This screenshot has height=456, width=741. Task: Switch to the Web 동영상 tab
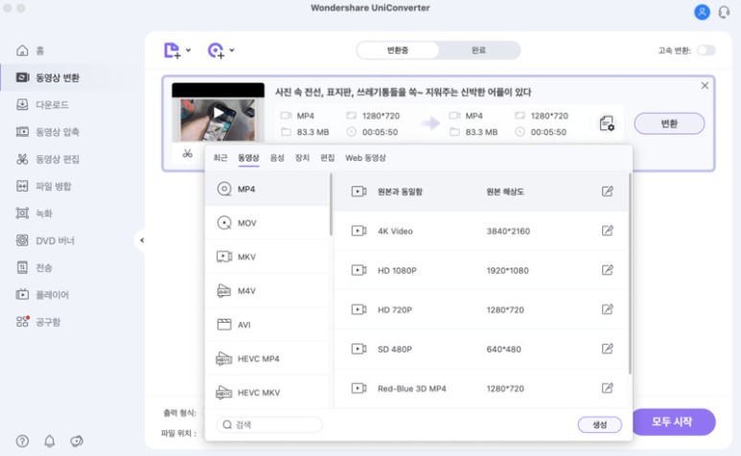pos(365,158)
